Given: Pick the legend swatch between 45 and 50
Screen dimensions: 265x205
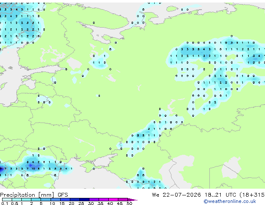Looking at the screenshot, I should [123, 200].
